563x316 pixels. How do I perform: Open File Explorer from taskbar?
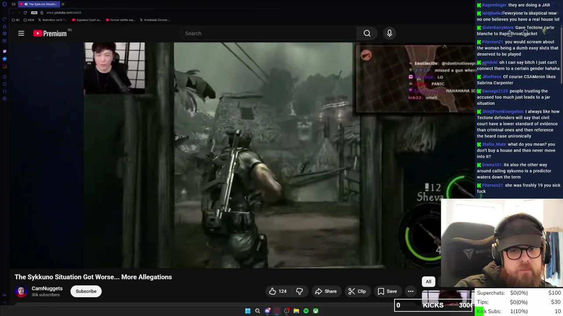(x=296, y=311)
